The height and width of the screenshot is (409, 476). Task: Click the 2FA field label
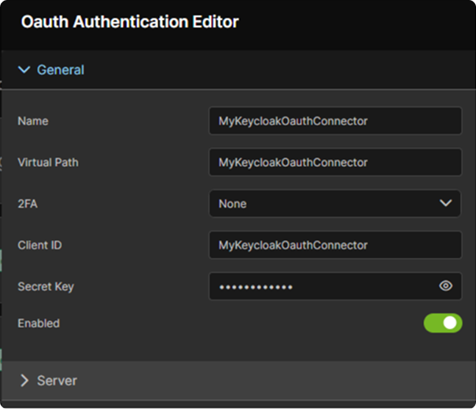click(x=27, y=204)
